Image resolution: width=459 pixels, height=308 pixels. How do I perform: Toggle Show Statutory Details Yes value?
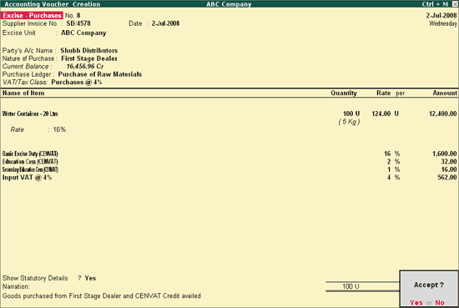[90, 278]
